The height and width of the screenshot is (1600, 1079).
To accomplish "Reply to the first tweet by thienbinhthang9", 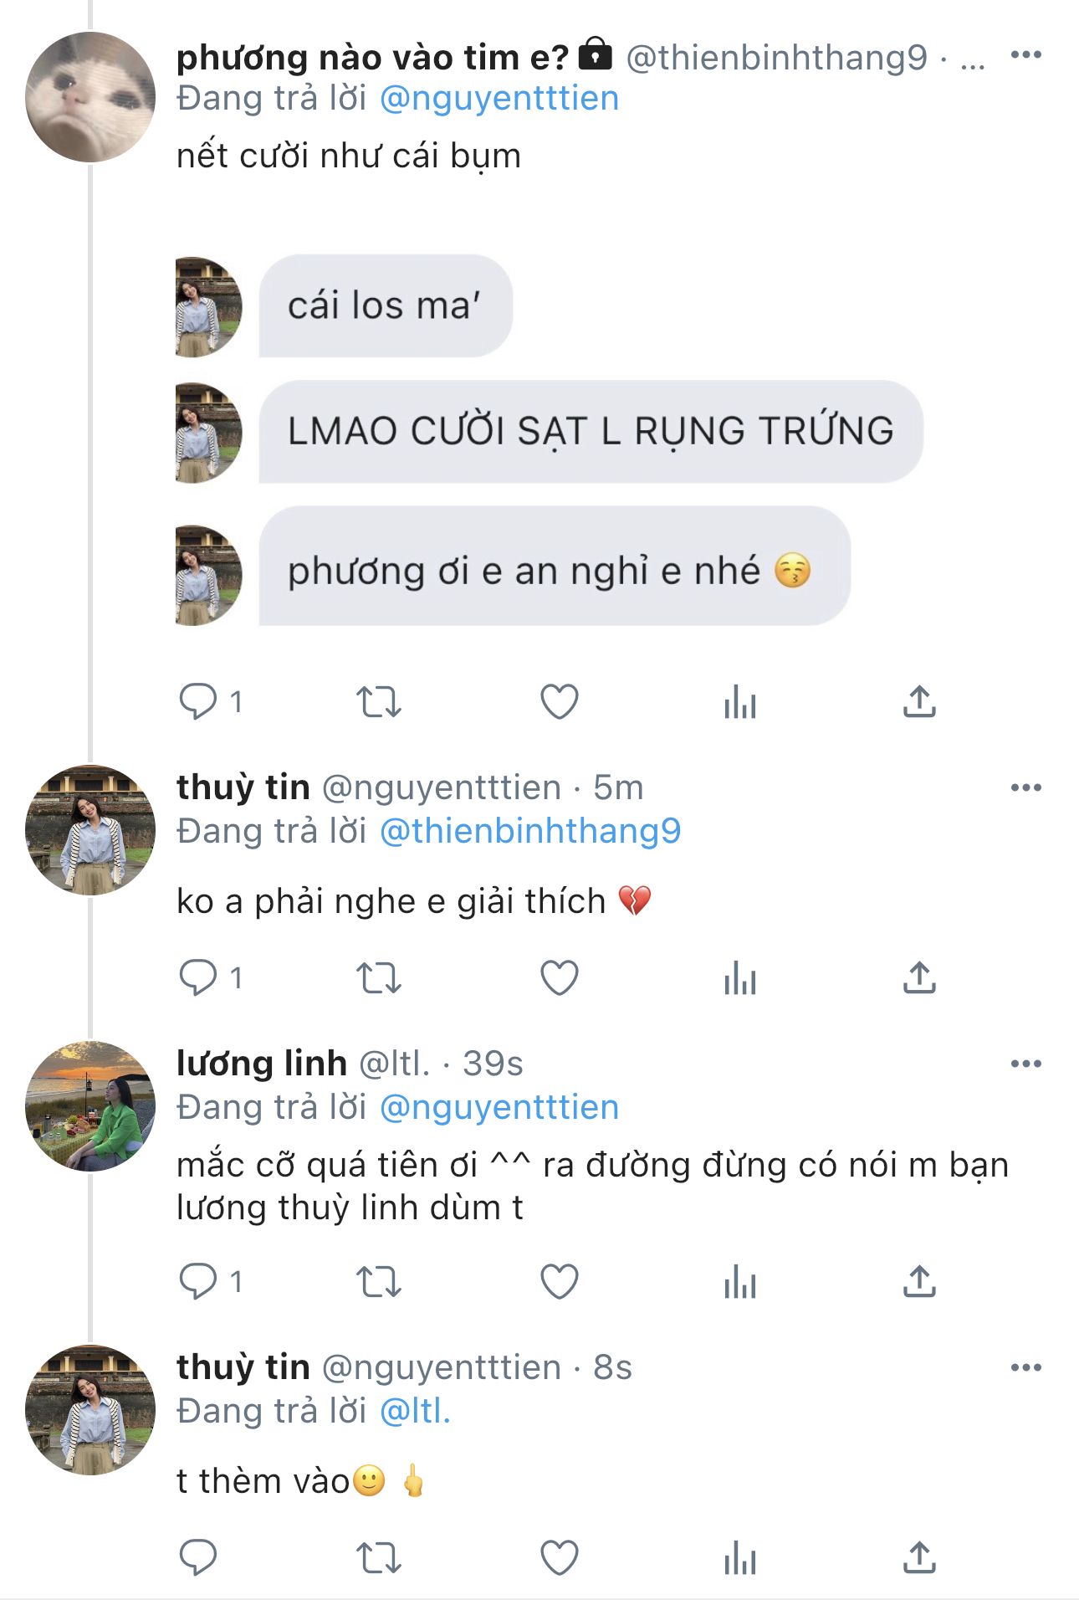I will pyautogui.click(x=198, y=701).
